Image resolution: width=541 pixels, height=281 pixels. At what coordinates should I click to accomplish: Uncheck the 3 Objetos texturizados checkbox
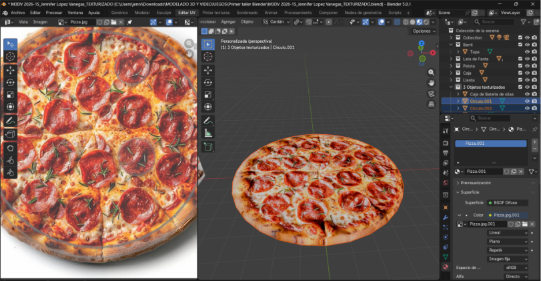click(x=520, y=87)
